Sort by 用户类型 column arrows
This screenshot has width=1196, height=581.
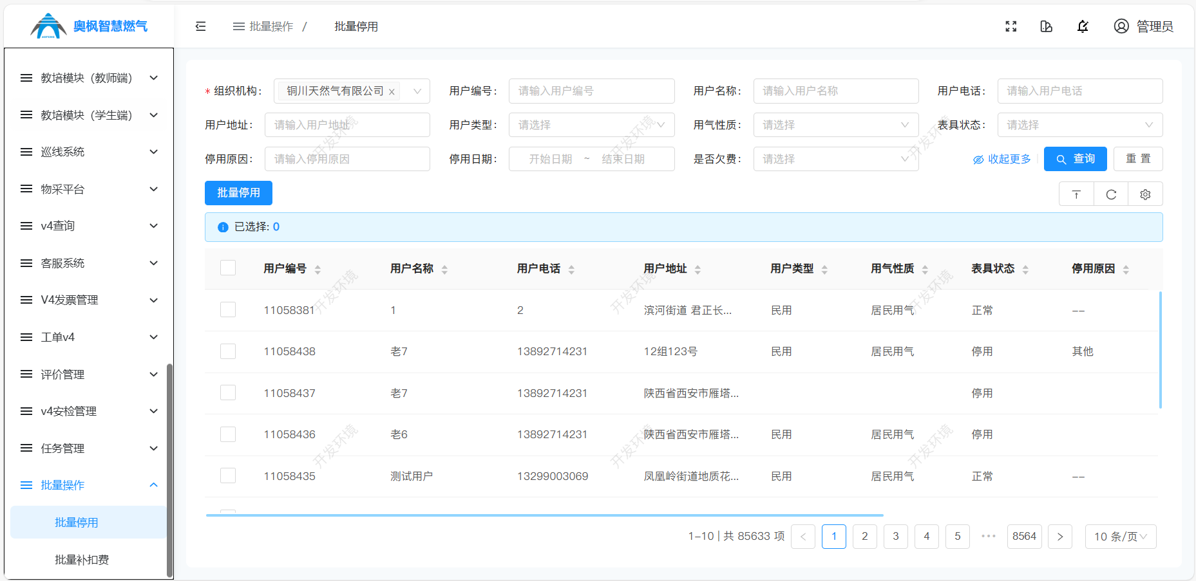[x=824, y=270]
